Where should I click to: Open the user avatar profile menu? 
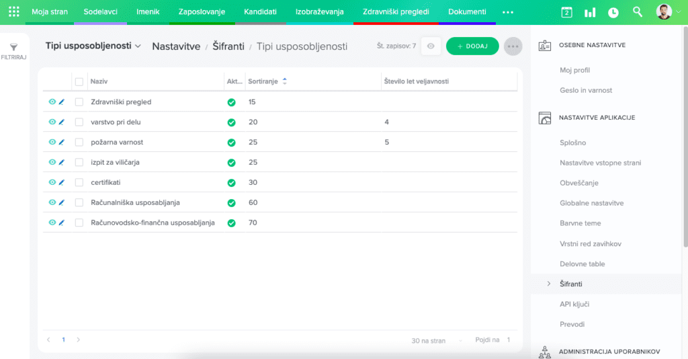[664, 12]
